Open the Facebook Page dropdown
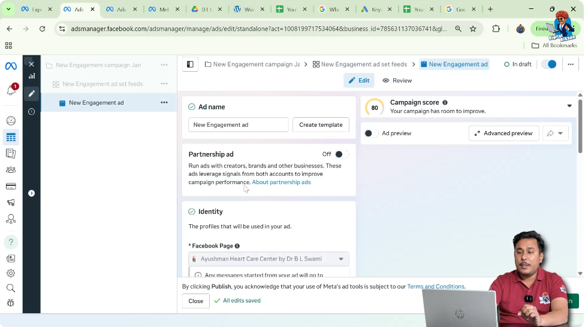 pos(269,259)
